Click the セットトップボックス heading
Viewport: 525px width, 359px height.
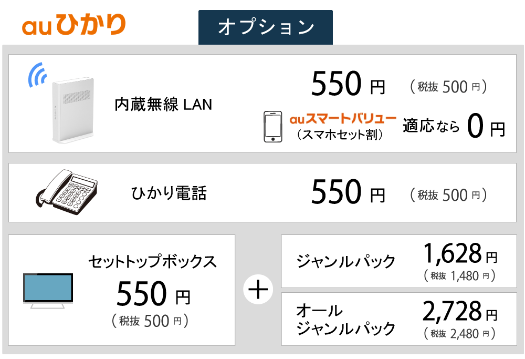pos(153,261)
